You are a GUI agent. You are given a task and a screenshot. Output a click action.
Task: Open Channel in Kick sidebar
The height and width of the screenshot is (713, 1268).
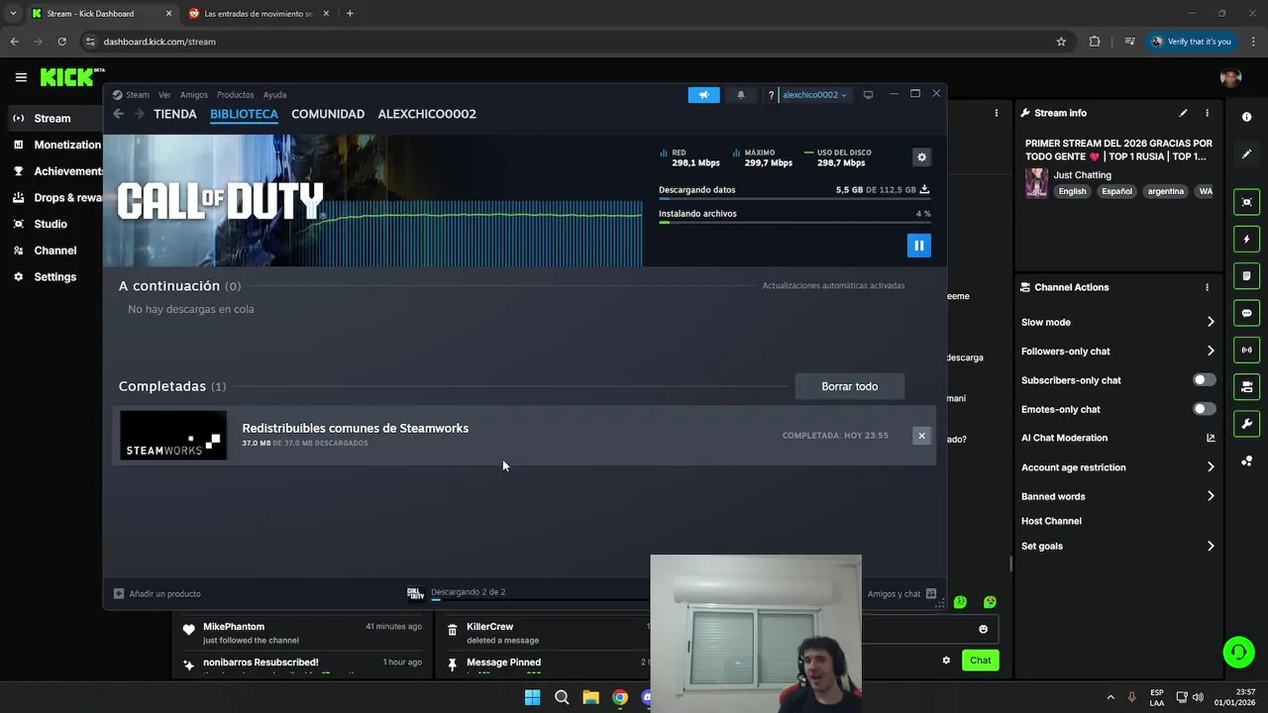[x=54, y=251]
